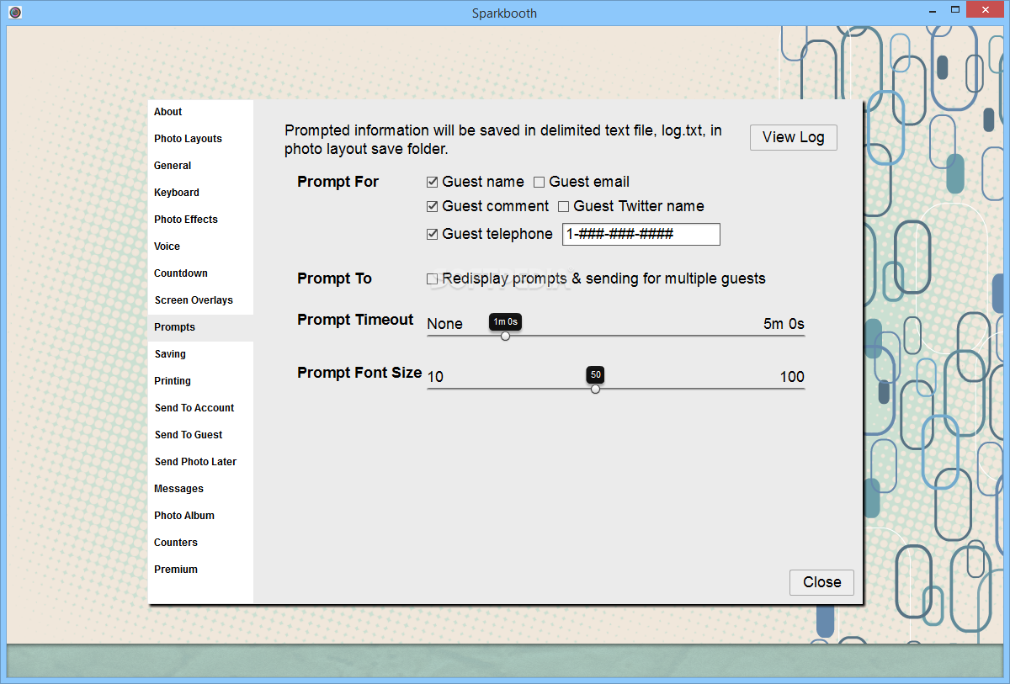Uncheck the Guest comment checkbox
The image size is (1010, 684).
(x=433, y=206)
